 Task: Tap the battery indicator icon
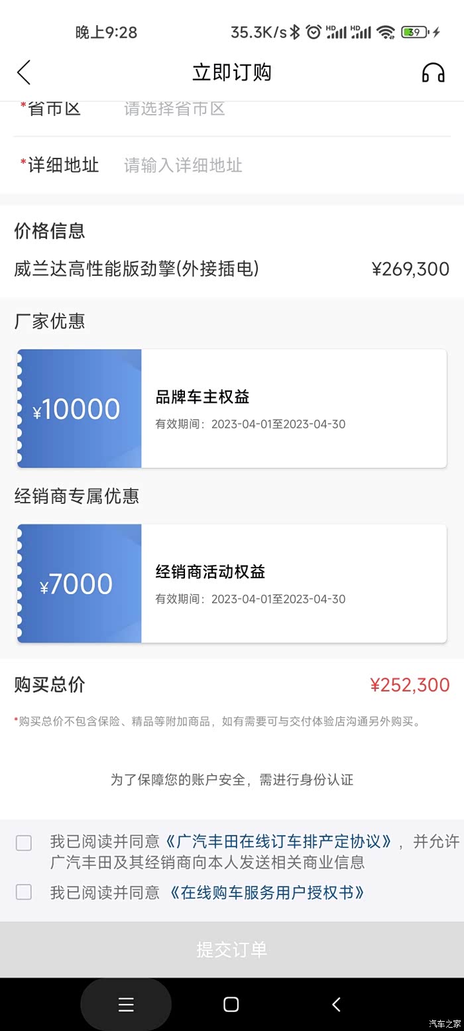tap(415, 32)
